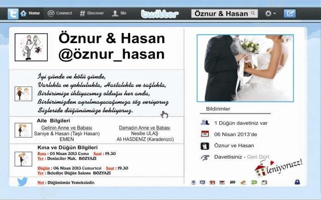The image size is (321, 200).
Task: Click 1 Düğün davetiniz var notification
Action: tap(241, 123)
